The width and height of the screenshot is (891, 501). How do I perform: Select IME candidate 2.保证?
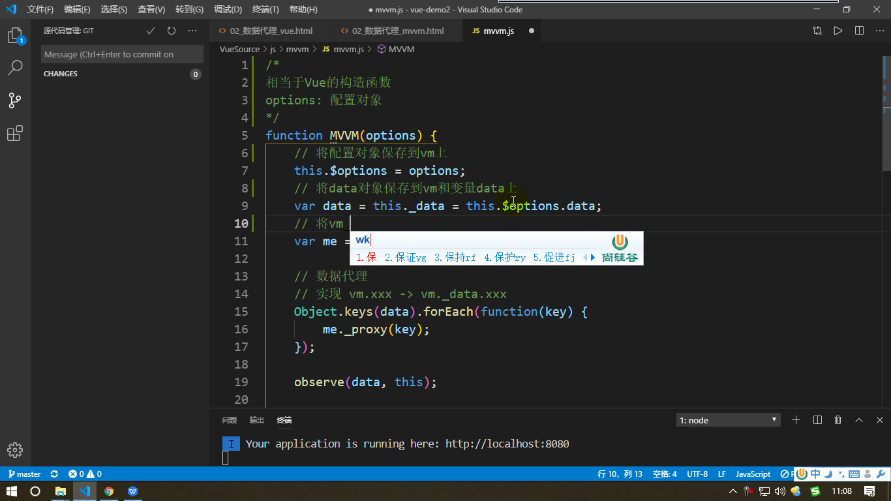tap(405, 258)
